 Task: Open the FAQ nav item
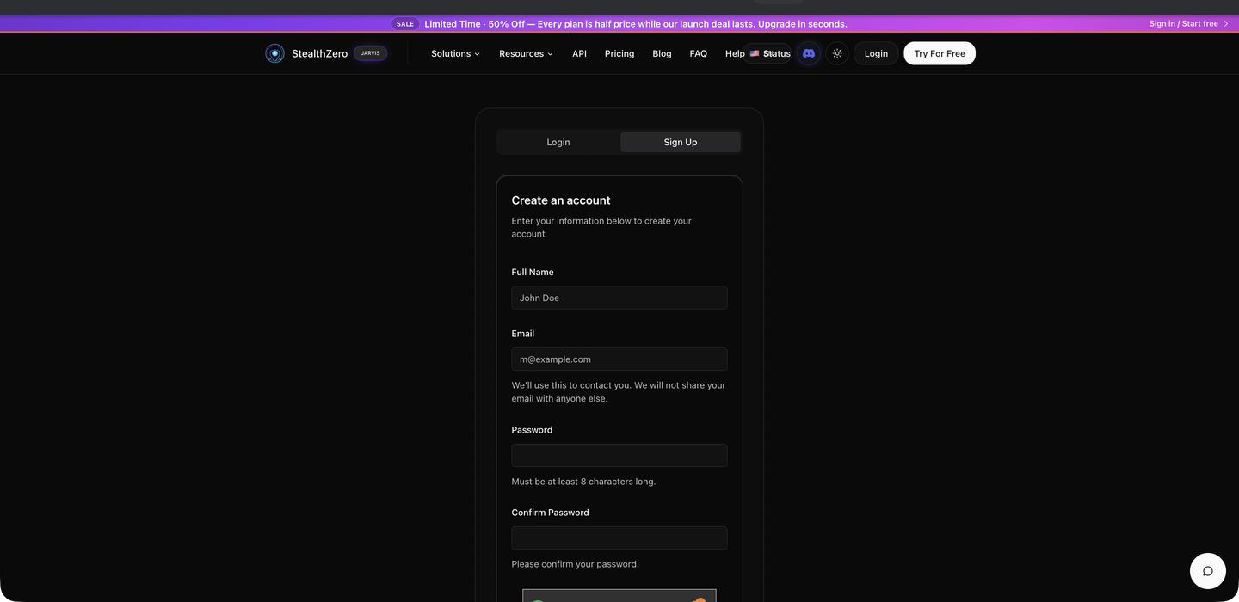[699, 53]
